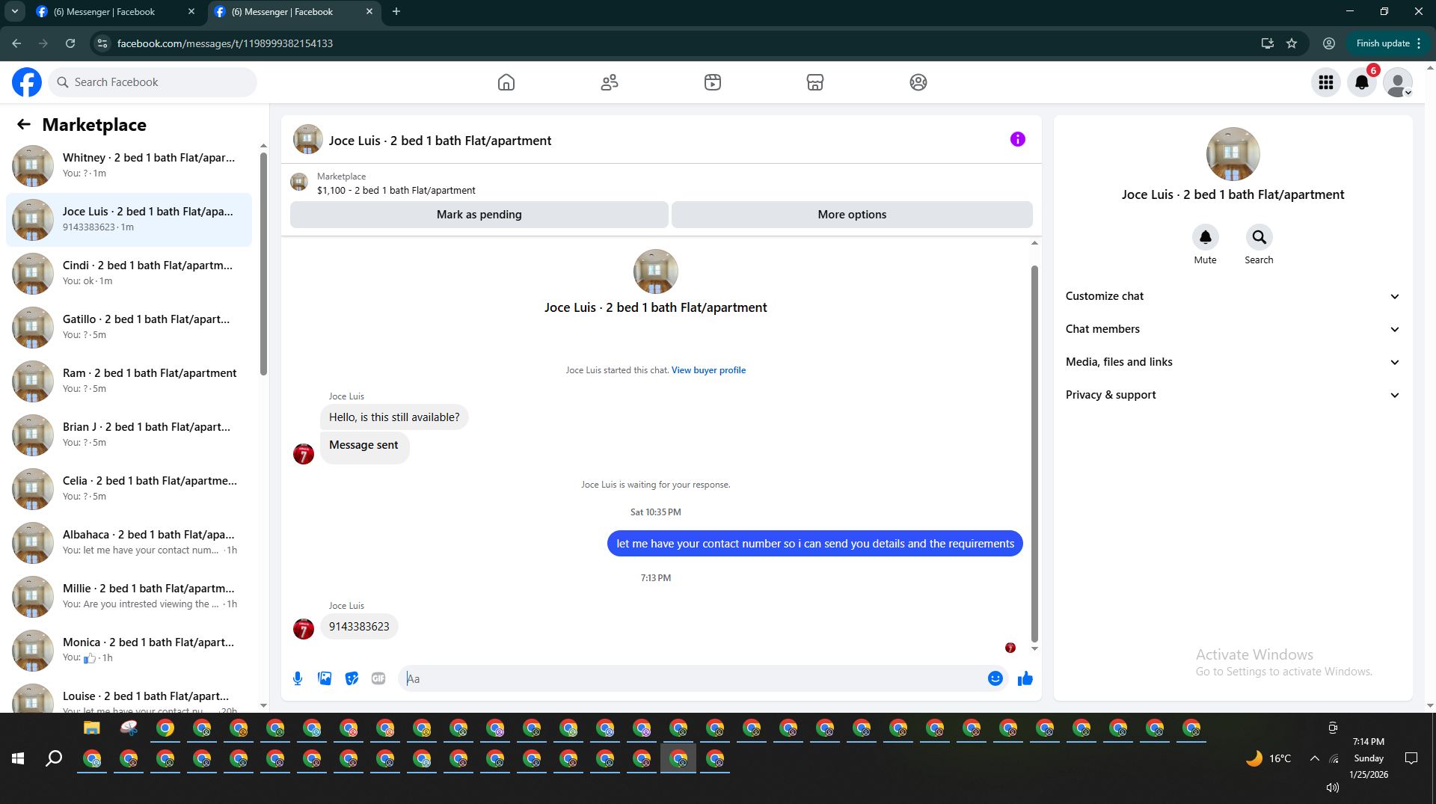The width and height of the screenshot is (1436, 804).
Task: Open Millie conversation in the list
Action: pos(129,597)
